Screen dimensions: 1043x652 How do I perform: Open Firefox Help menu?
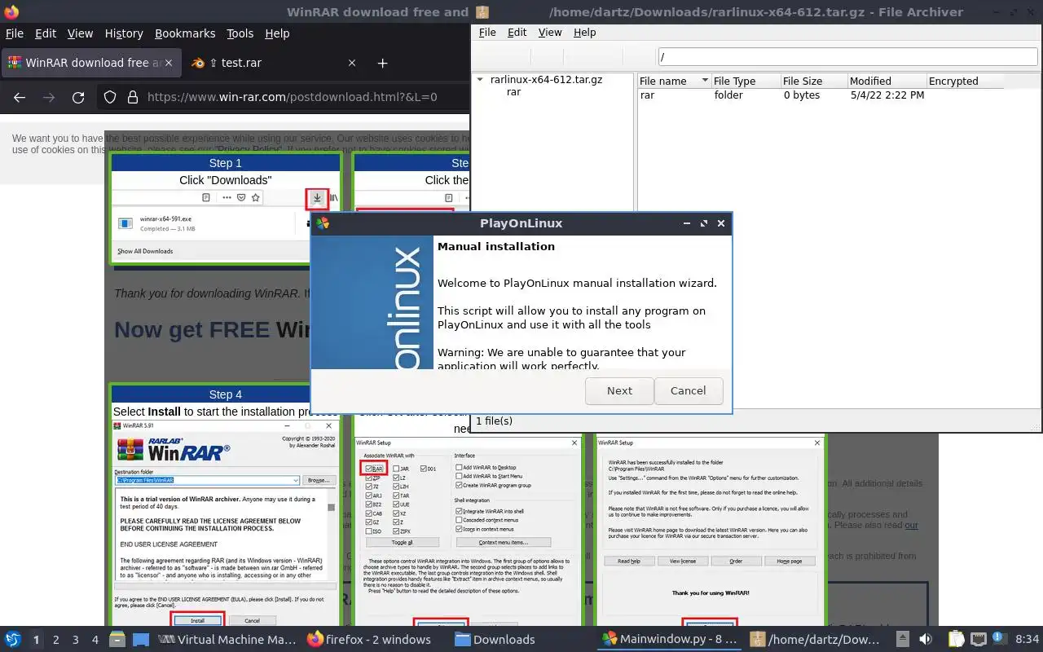point(277,33)
